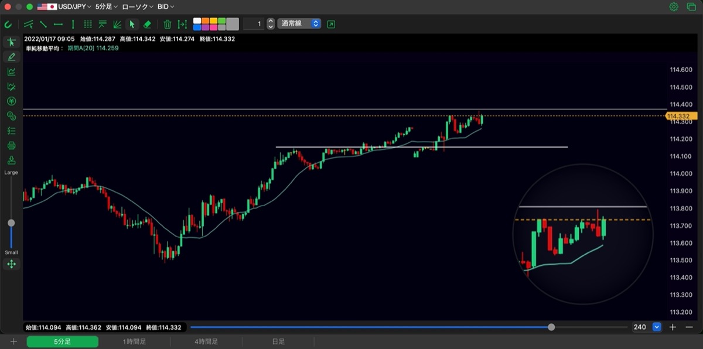Viewport: 703px width, 349px height.
Task: Toggle the crosshair cursor mode in sidebar
Action: coord(11,42)
